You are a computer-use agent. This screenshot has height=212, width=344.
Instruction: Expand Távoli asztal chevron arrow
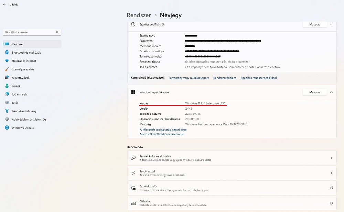pos(331,173)
